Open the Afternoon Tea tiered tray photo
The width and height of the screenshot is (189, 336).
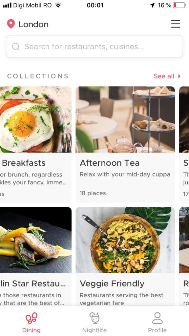click(x=125, y=119)
